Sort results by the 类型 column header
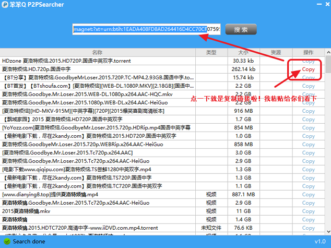Screen dimensions: 331x248 (x=211, y=52)
